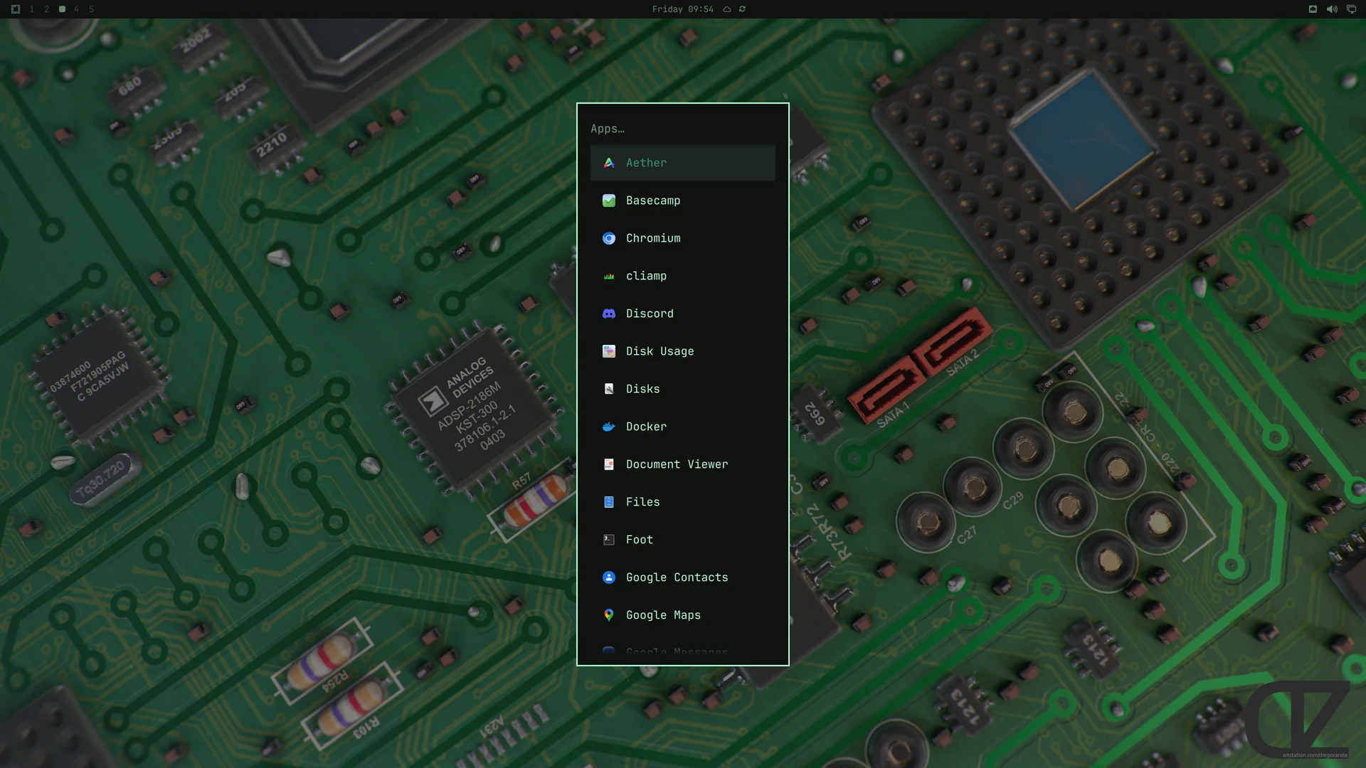The image size is (1366, 768).
Task: Select the Foot terminal entry
Action: tap(683, 540)
